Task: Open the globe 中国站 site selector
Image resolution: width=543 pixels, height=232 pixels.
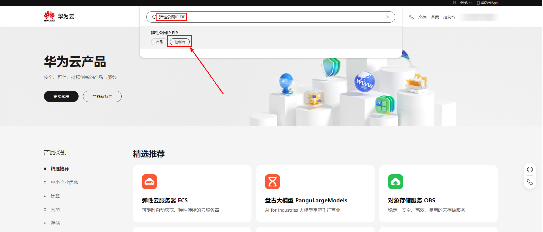Action: coord(462,3)
